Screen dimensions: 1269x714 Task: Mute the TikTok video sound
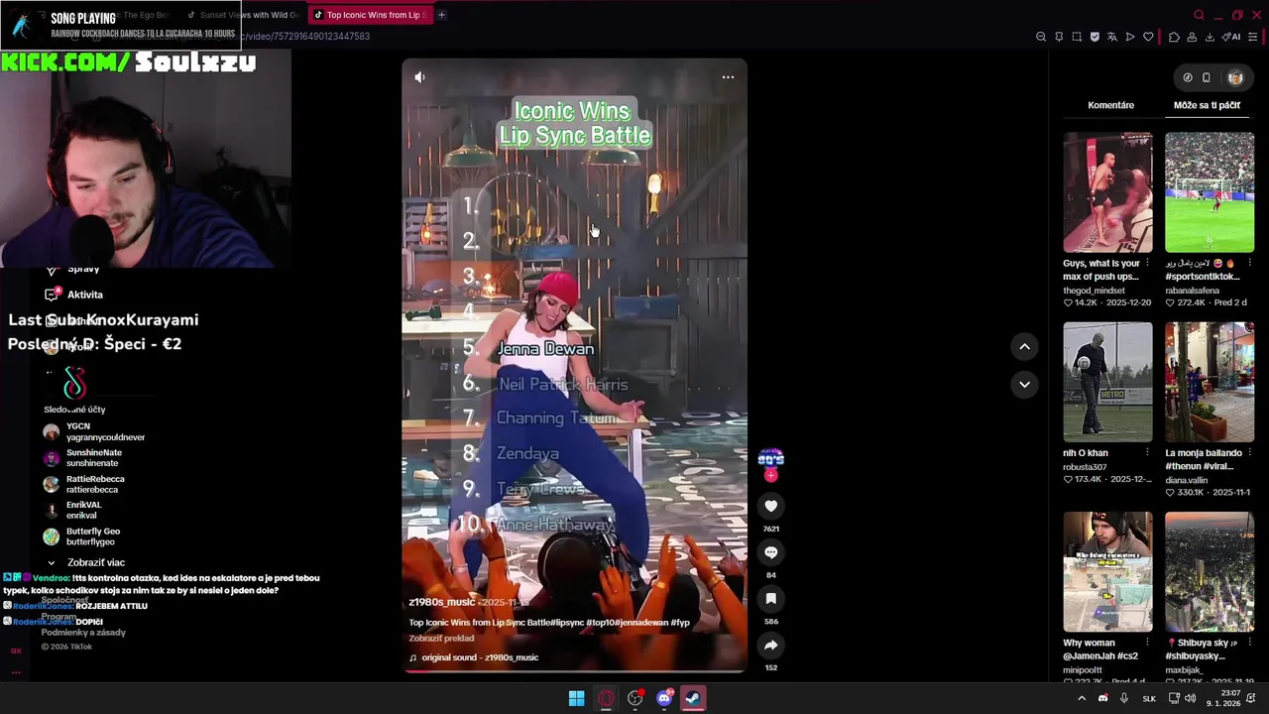pyautogui.click(x=419, y=77)
